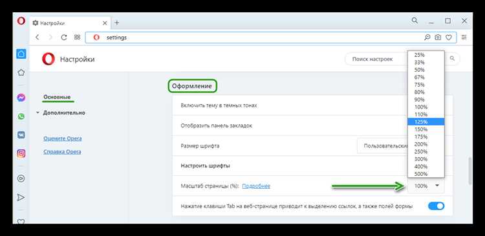485x236 pixels.
Task: Select 67% zoom option
Action: [x=426, y=78]
